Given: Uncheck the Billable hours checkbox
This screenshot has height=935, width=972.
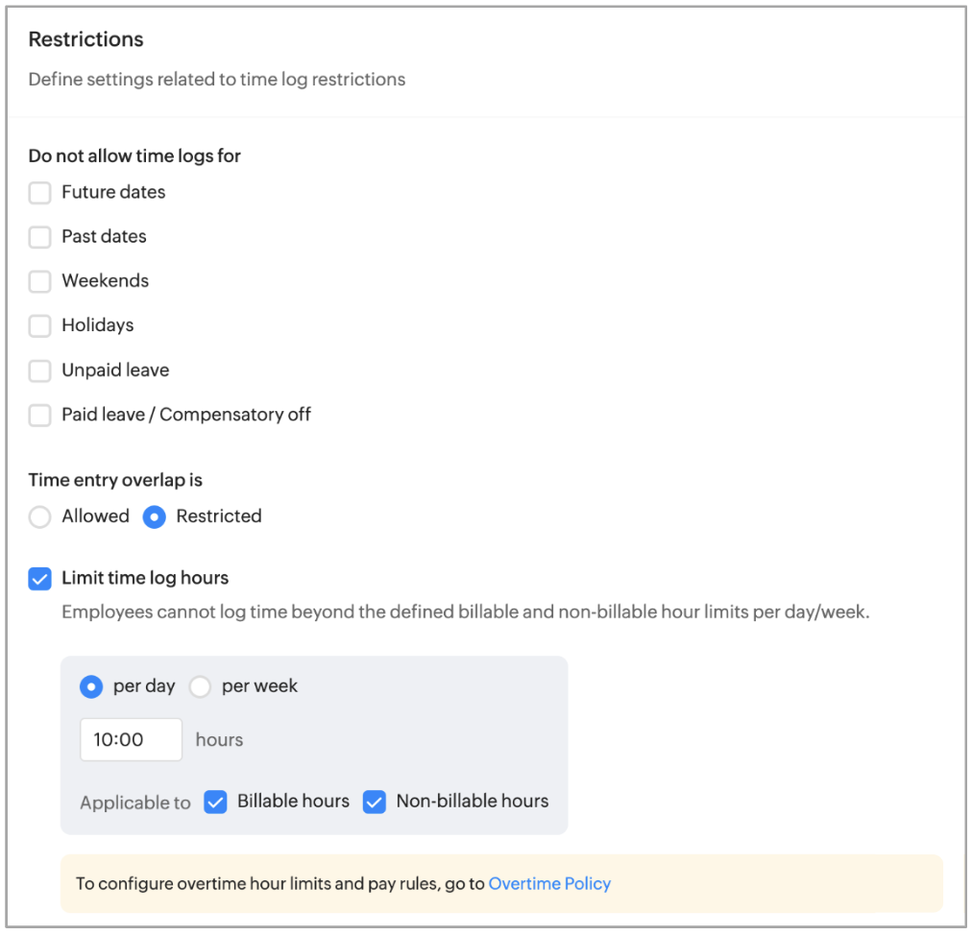Looking at the screenshot, I should 215,802.
